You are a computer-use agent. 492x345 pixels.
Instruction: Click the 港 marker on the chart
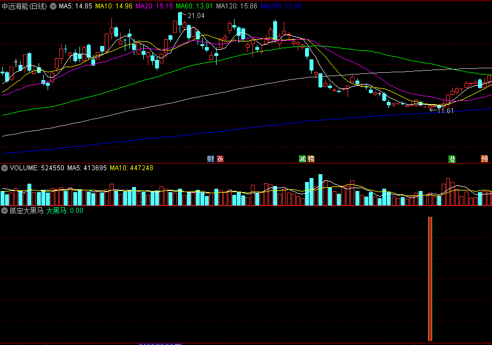tap(452, 159)
